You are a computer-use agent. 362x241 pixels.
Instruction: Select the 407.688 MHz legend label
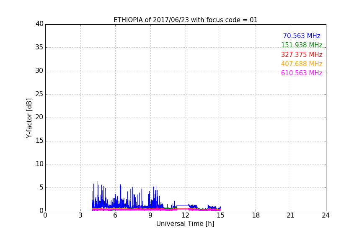[x=302, y=64]
